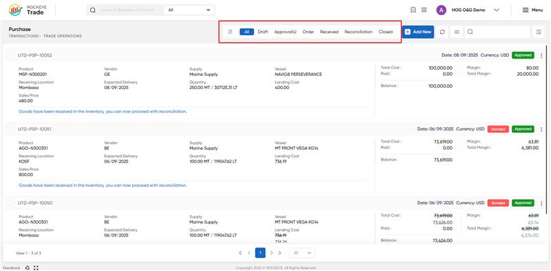Select the All filter tab

tap(247, 32)
